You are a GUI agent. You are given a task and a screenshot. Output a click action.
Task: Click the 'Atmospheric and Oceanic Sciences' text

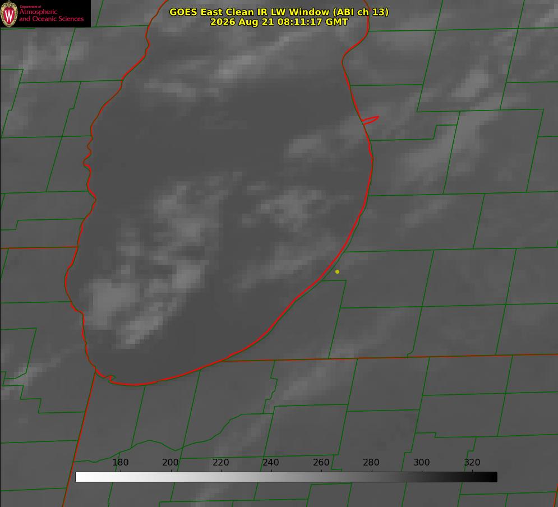pos(51,15)
